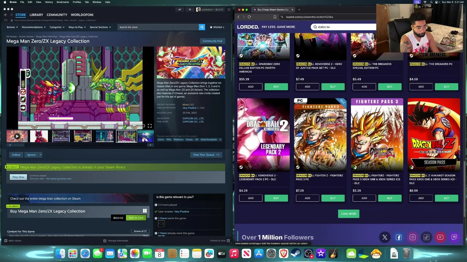
Task: Open the Music app in the Dock
Action: (x=234, y=253)
